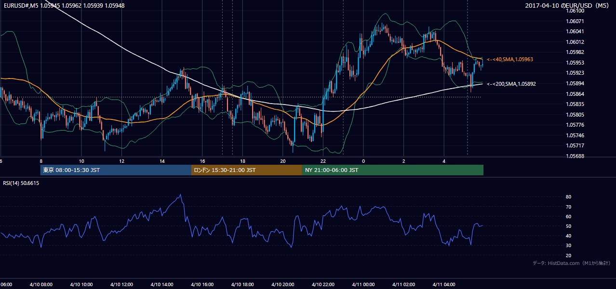Click price axis label 1.05805

[575, 115]
